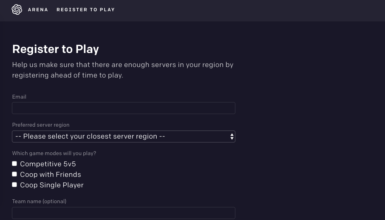The width and height of the screenshot is (385, 220).
Task: Focus the Team name input field
Action: [x=124, y=213]
